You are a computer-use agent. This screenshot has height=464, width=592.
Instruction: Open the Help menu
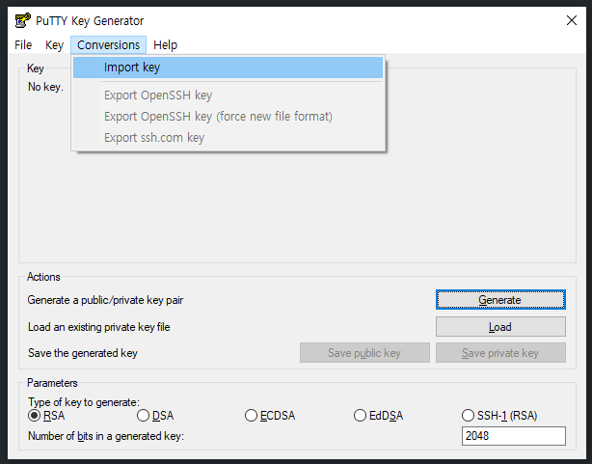coord(165,44)
